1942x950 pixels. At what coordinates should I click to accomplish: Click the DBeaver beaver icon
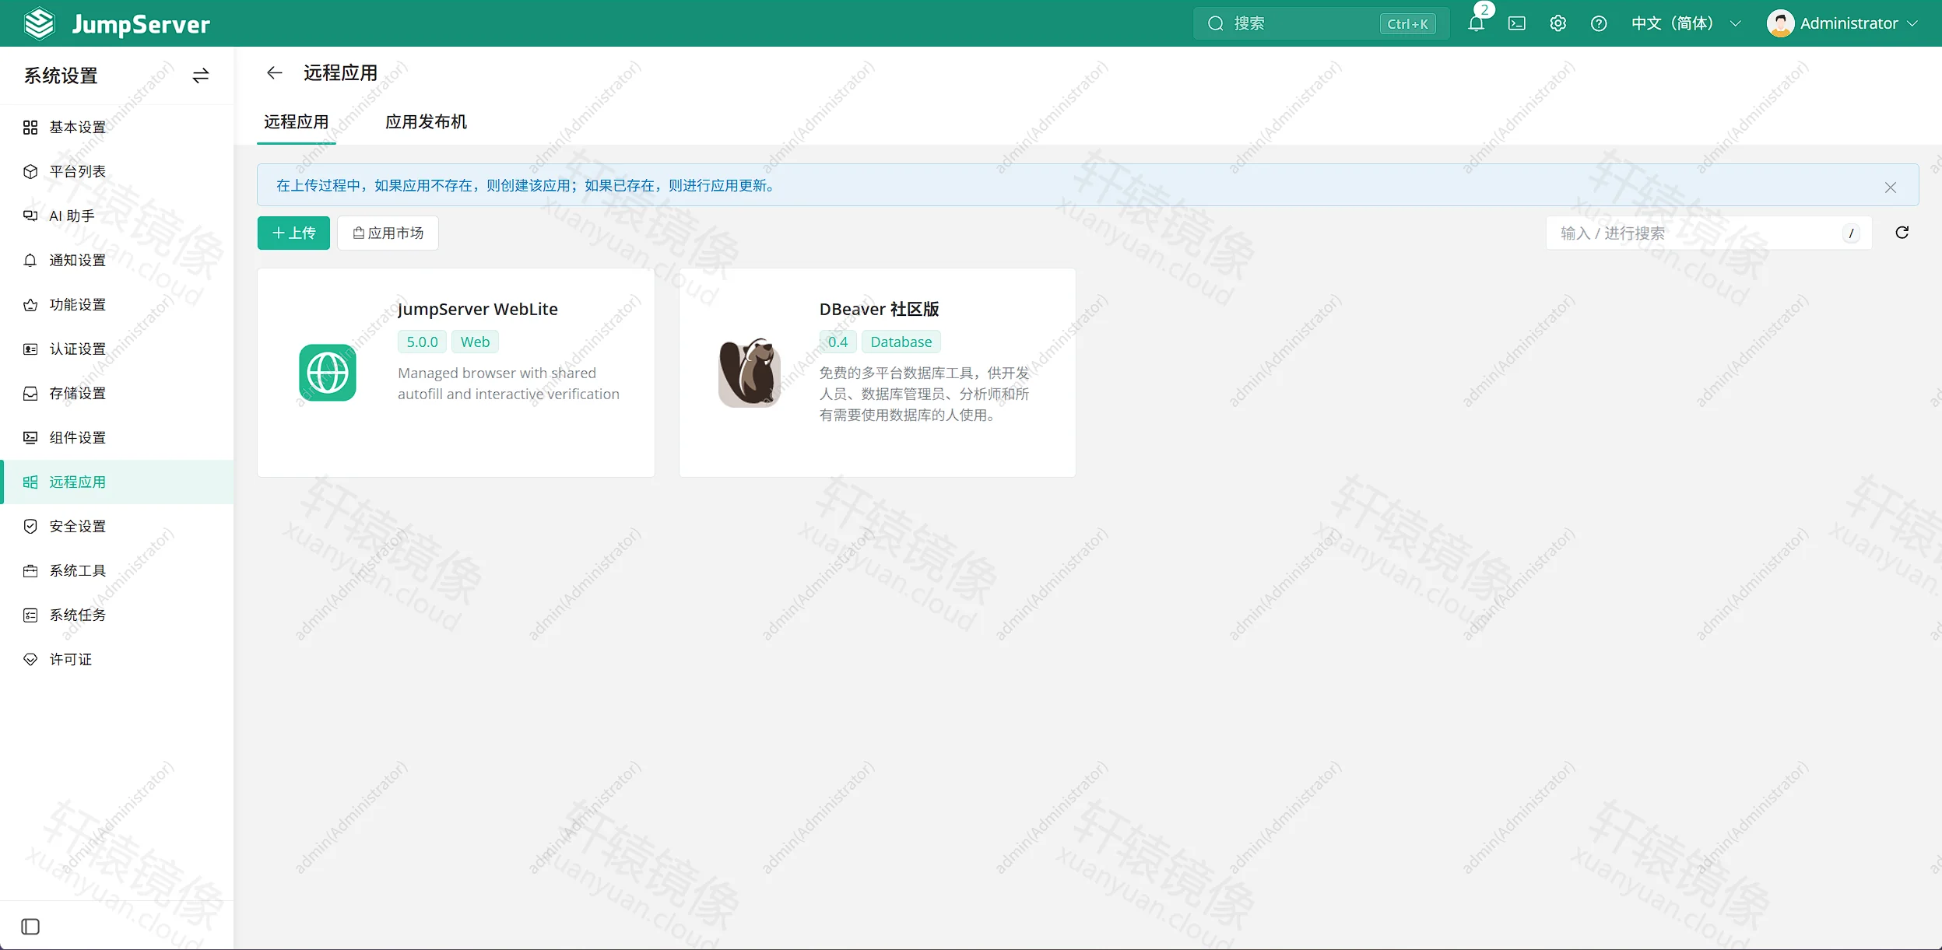pos(749,373)
